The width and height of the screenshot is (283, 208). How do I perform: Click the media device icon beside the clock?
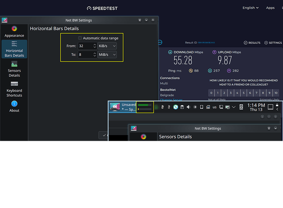pyautogui.click(x=241, y=107)
